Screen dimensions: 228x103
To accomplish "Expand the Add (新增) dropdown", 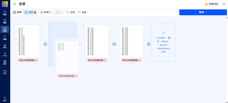I will 46,12.
